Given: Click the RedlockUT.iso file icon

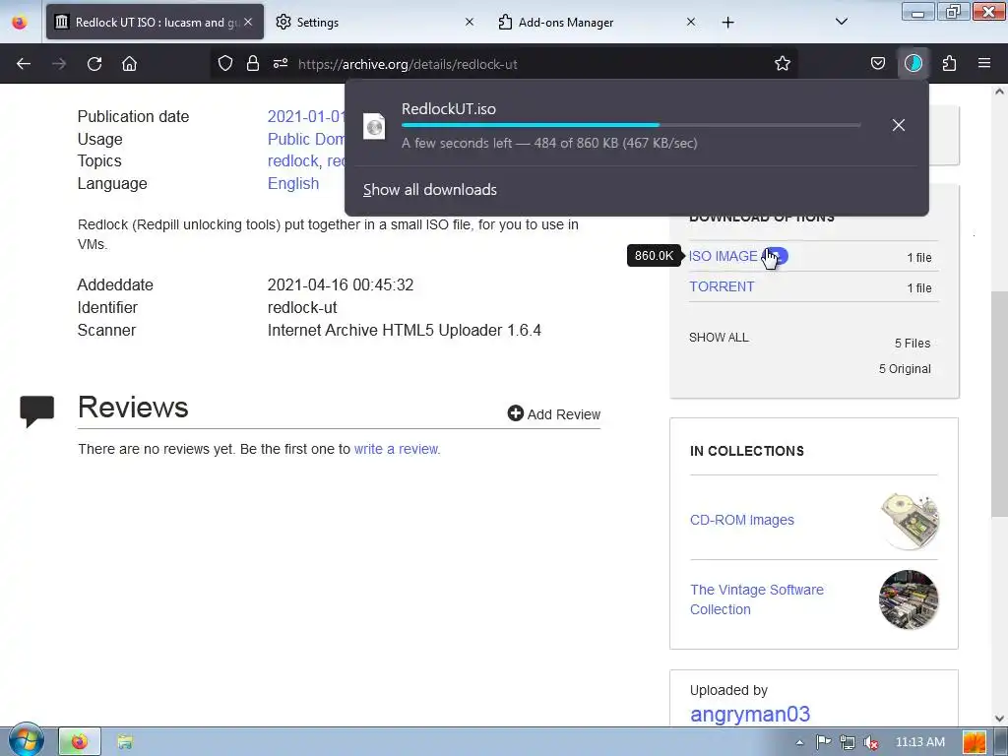Looking at the screenshot, I should [x=373, y=126].
